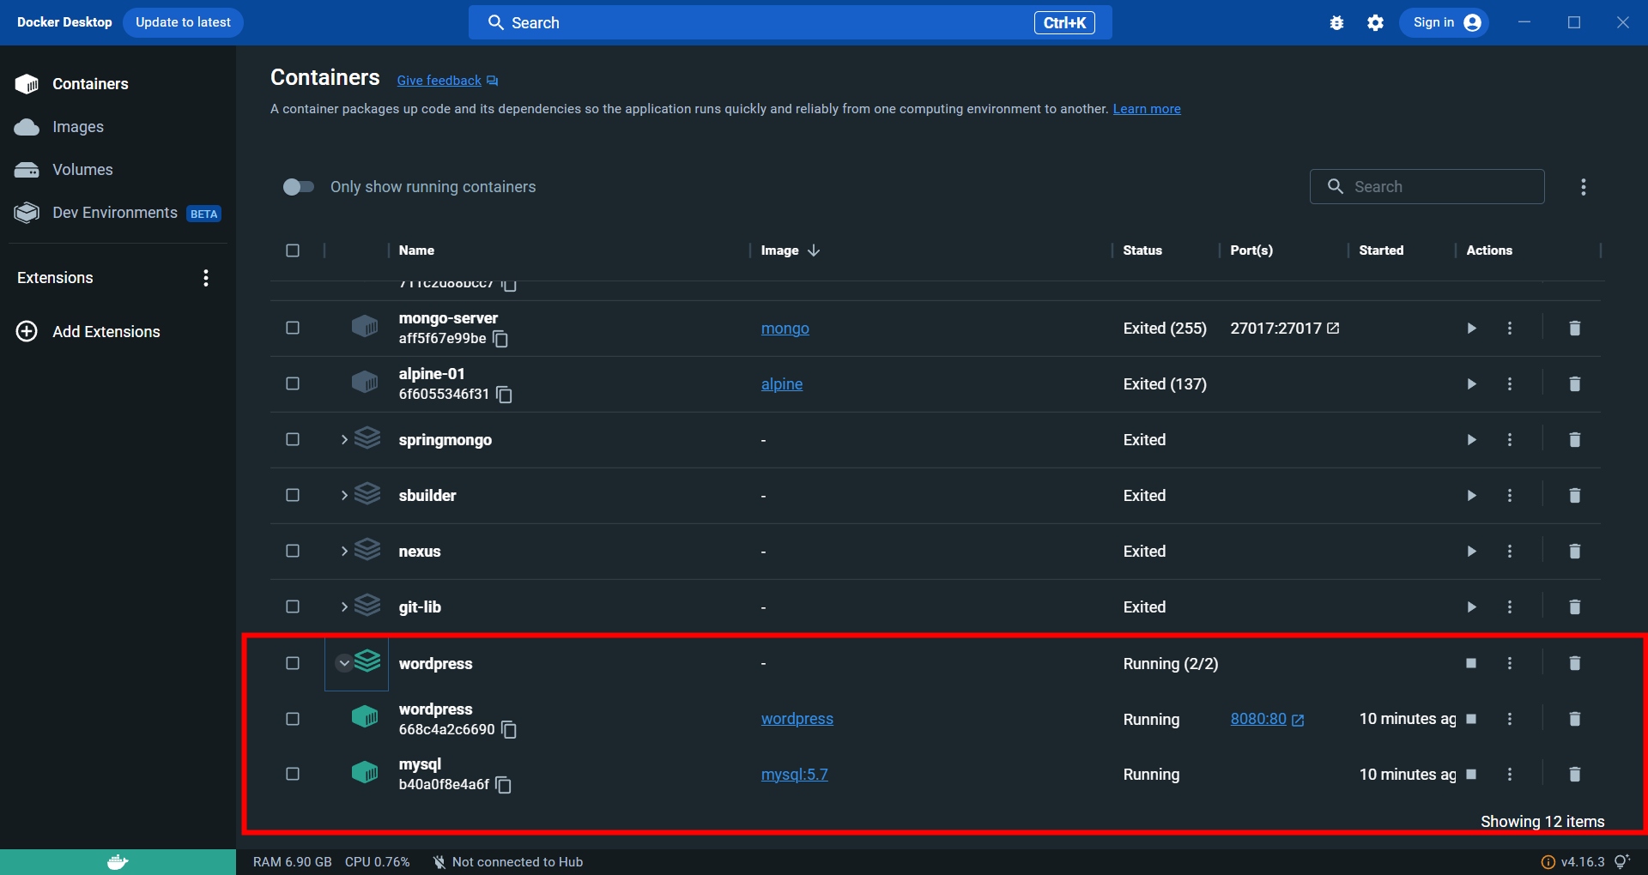Image resolution: width=1648 pixels, height=875 pixels.
Task: Open the troubleshoot bug icon
Action: (x=1336, y=23)
